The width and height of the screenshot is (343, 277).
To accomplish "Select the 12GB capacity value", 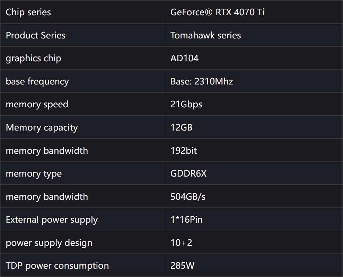I will point(181,127).
